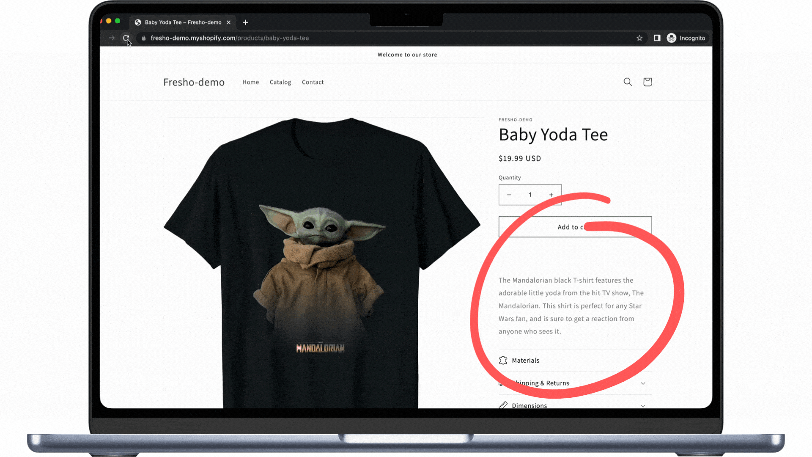Click the Mandalorian product description paragraph
The image size is (812, 457).
click(x=571, y=306)
